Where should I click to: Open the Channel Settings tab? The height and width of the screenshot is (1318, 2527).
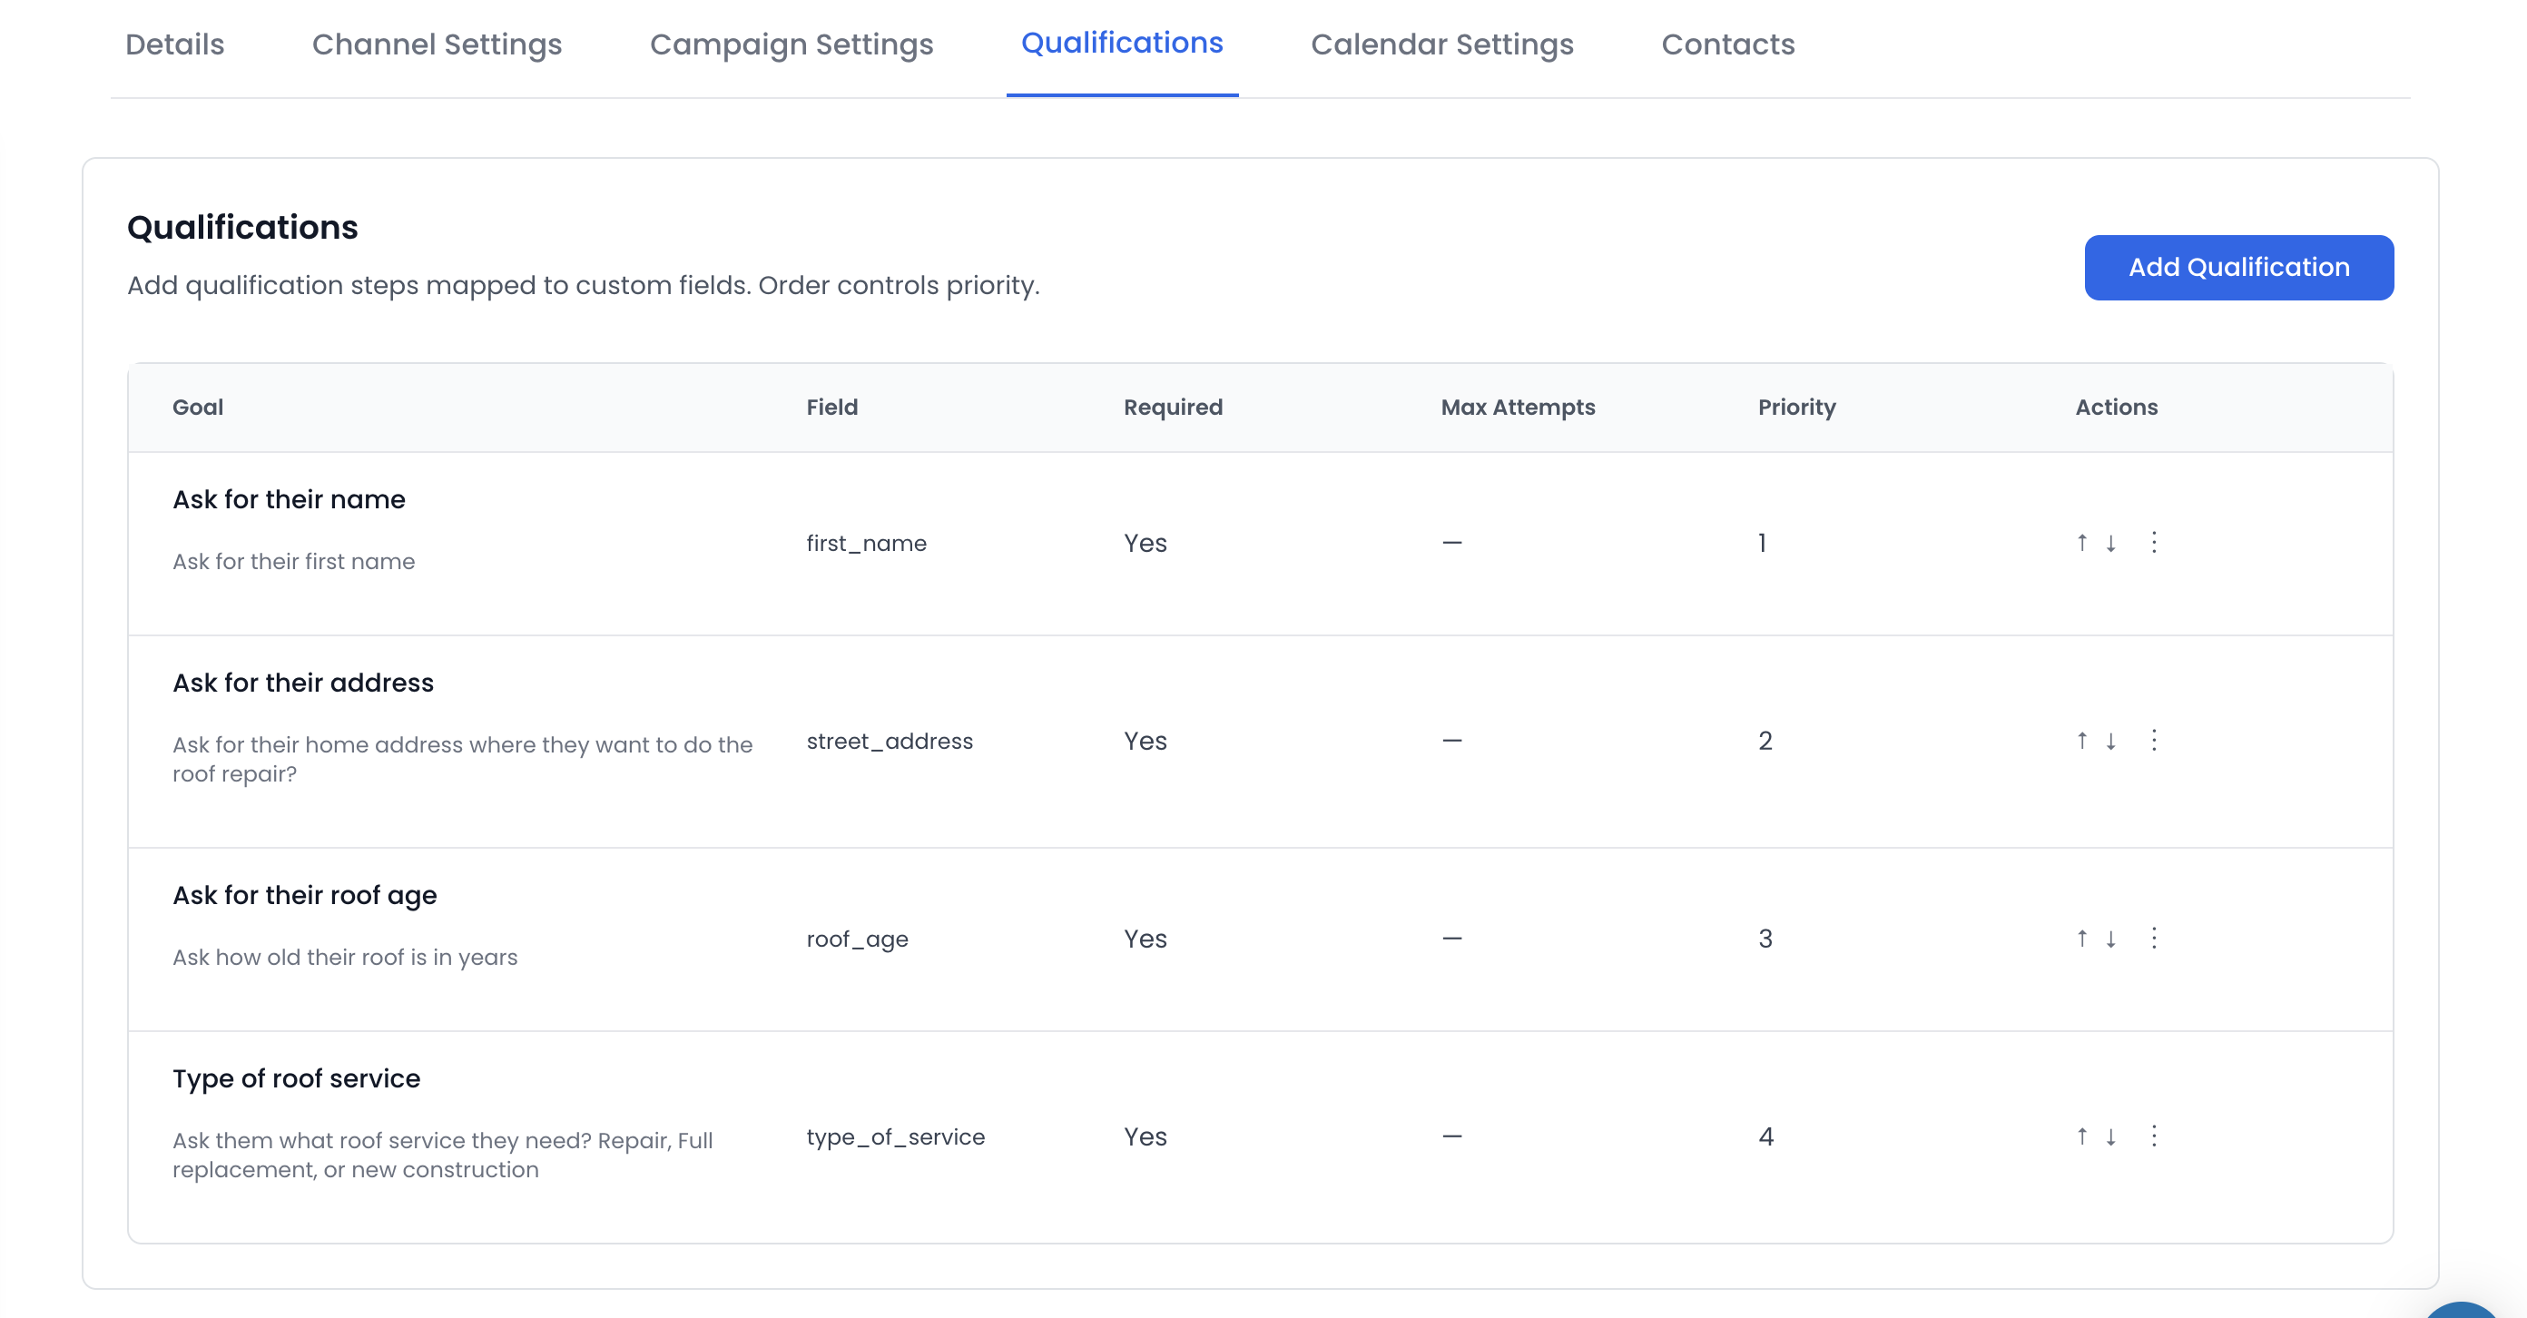[437, 44]
